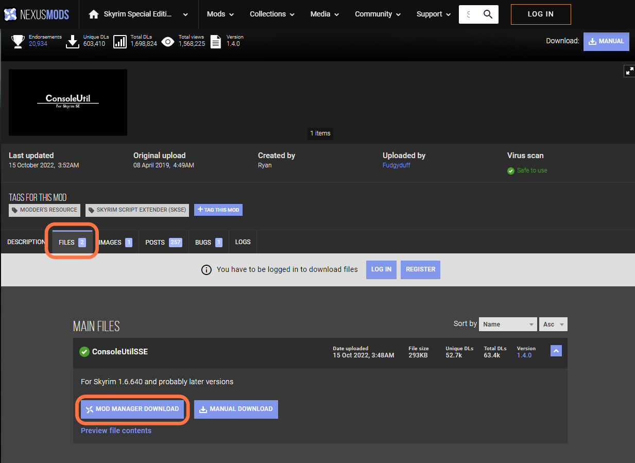Click the 20,934 endorsements count
635x463 pixels.
tap(38, 44)
